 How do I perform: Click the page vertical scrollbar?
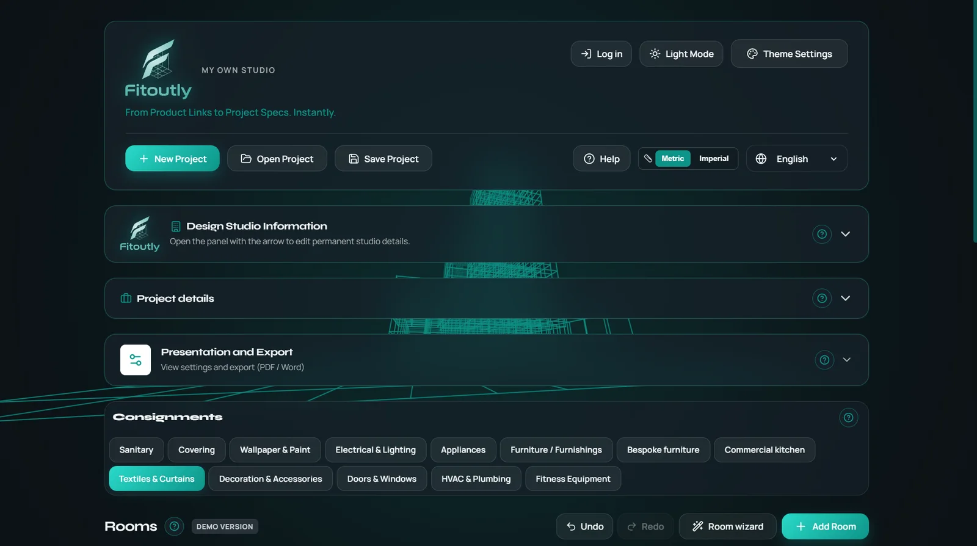pyautogui.click(x=975, y=122)
